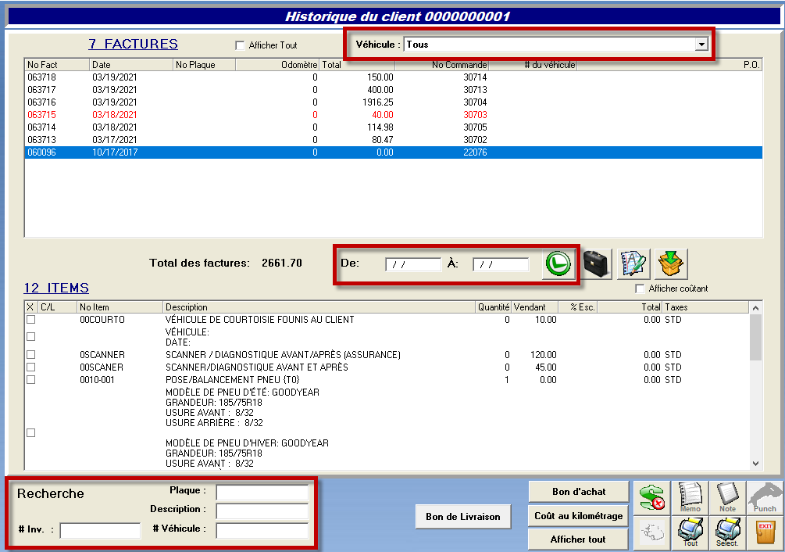Click the De: start date field

pyautogui.click(x=413, y=264)
